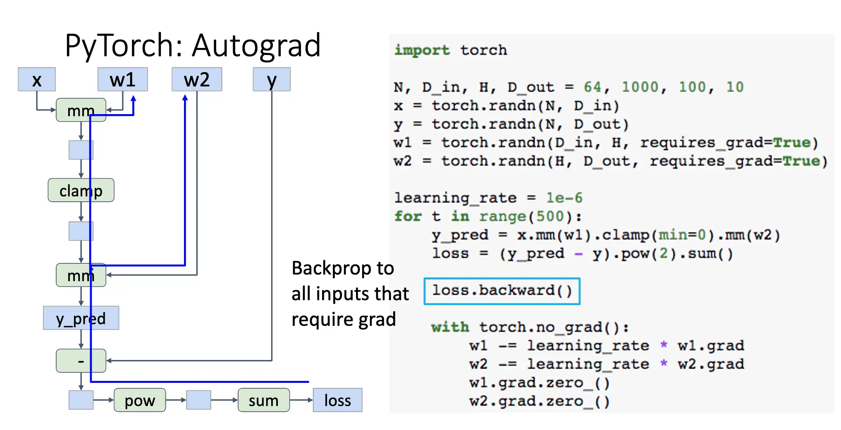Click the subtraction (-) operation node

pyautogui.click(x=81, y=361)
